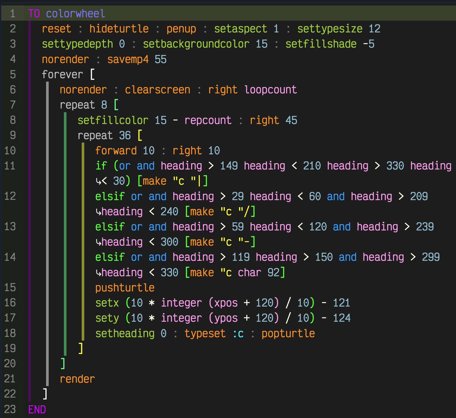
Task: Click the procedure name 'colorwheel'
Action: (76, 14)
